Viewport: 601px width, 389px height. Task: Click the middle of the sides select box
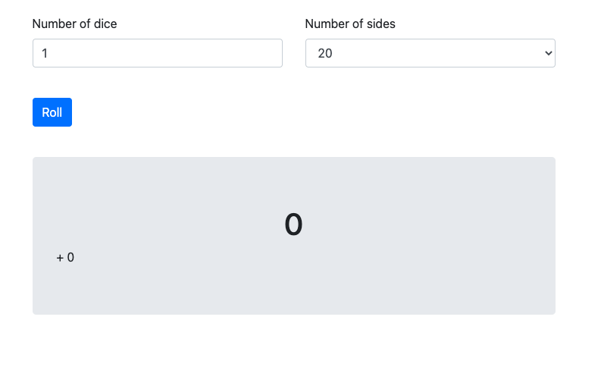[430, 53]
